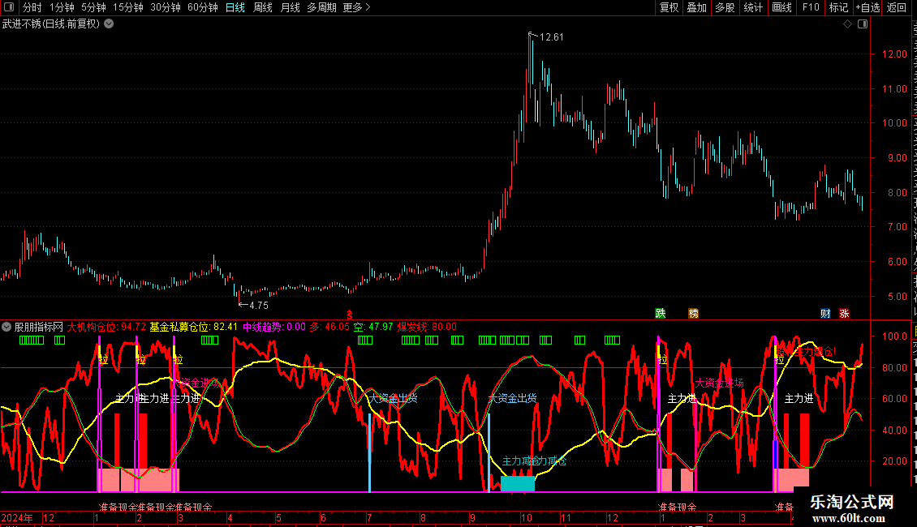Image resolution: width=917 pixels, height=527 pixels.
Task: Select the 周线 weekly chart tab
Action: [263, 7]
